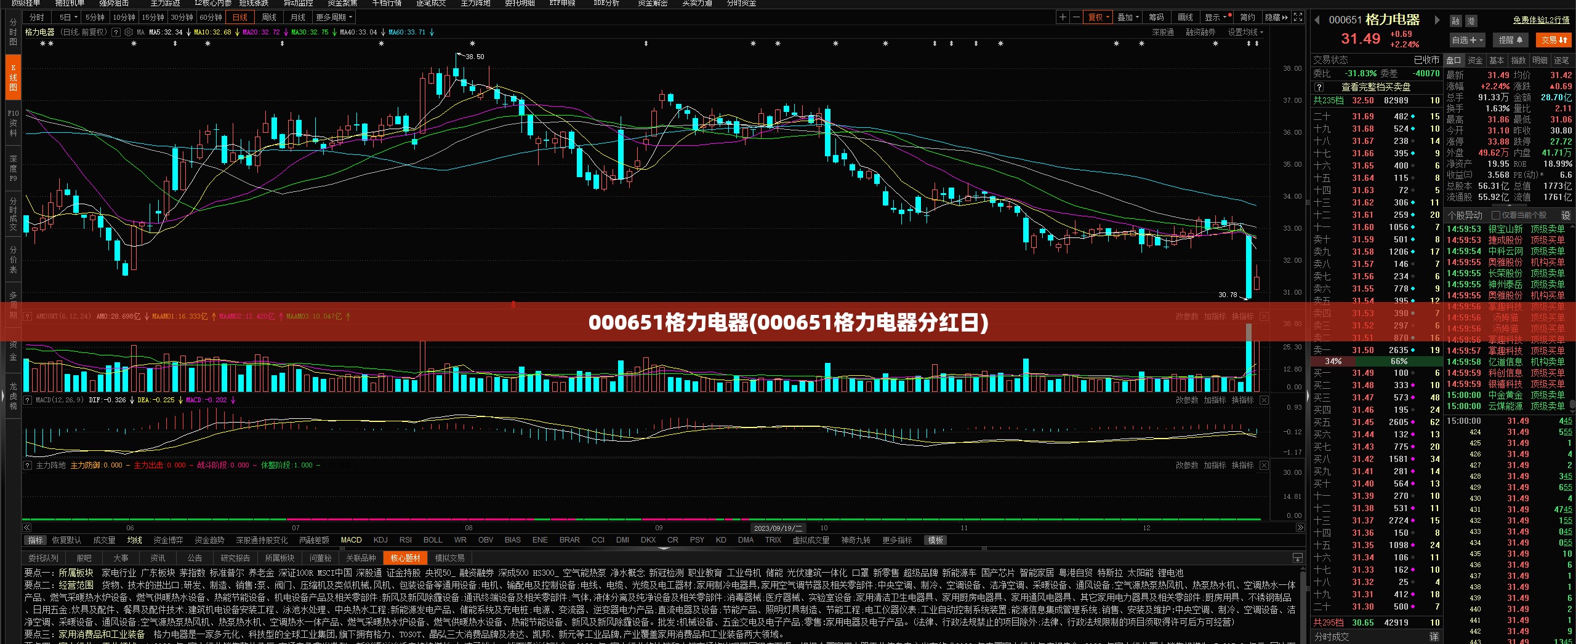Open the 查看完整档买卖盘 help icon
The width and height of the screenshot is (1576, 644).
point(1319,87)
